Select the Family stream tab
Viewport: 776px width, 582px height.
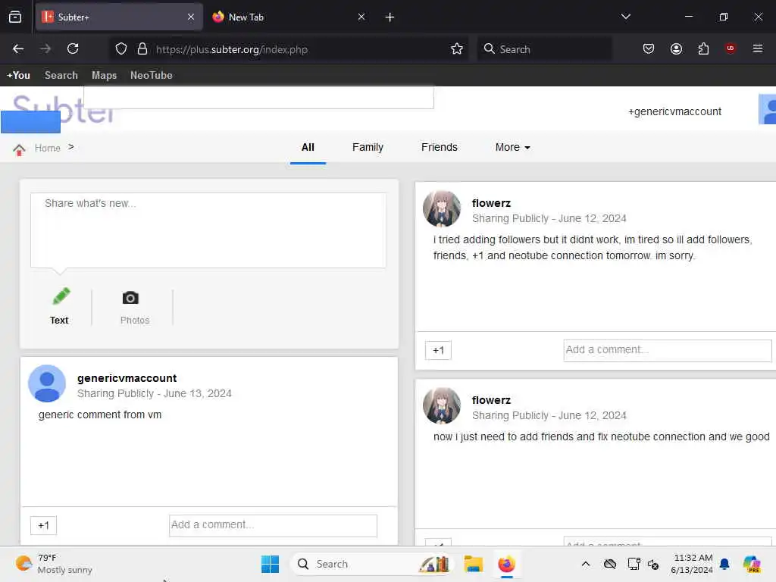pos(368,147)
